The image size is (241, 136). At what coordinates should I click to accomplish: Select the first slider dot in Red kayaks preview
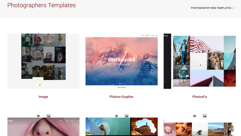tap(120, 84)
